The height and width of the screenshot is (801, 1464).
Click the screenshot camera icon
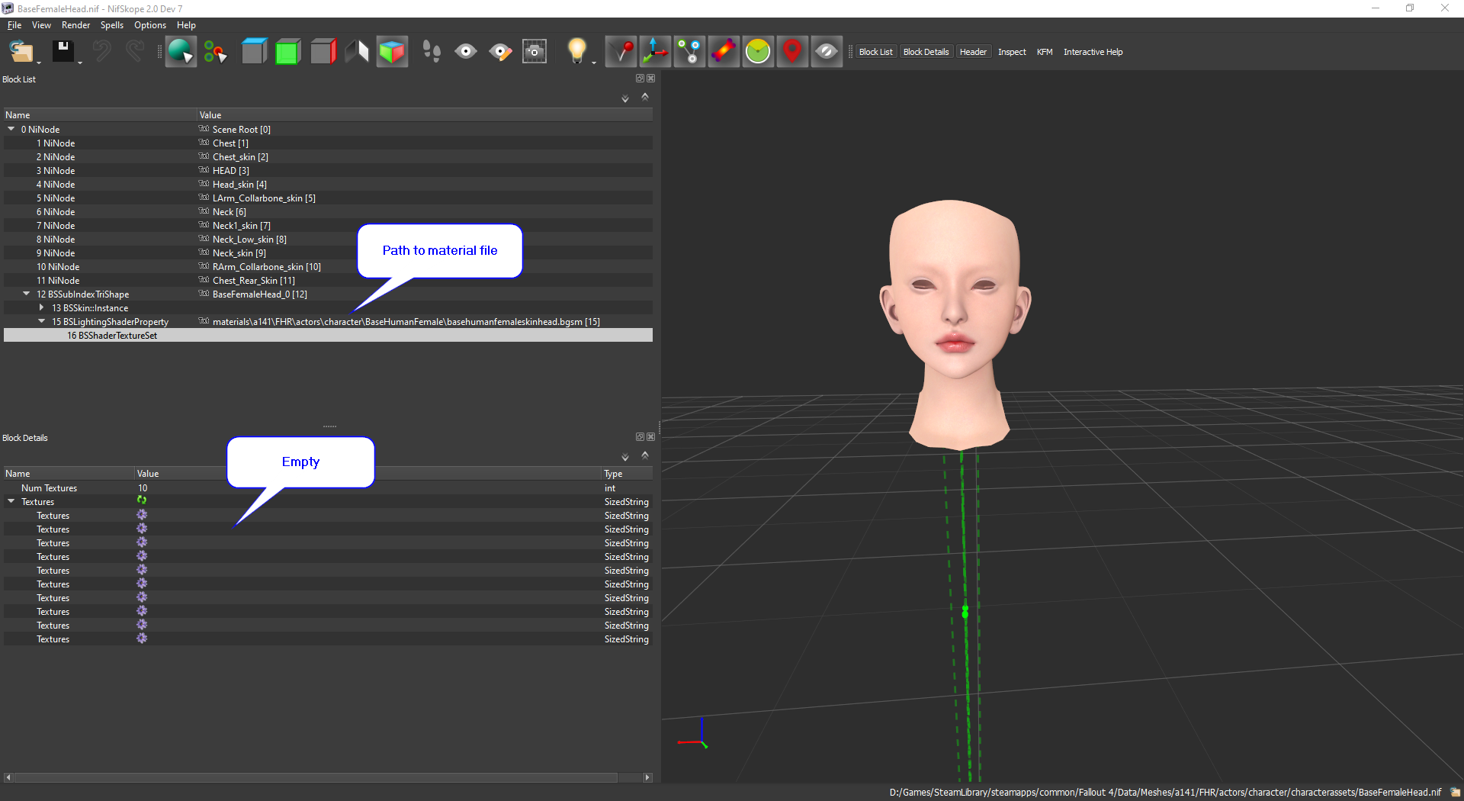pyautogui.click(x=535, y=52)
